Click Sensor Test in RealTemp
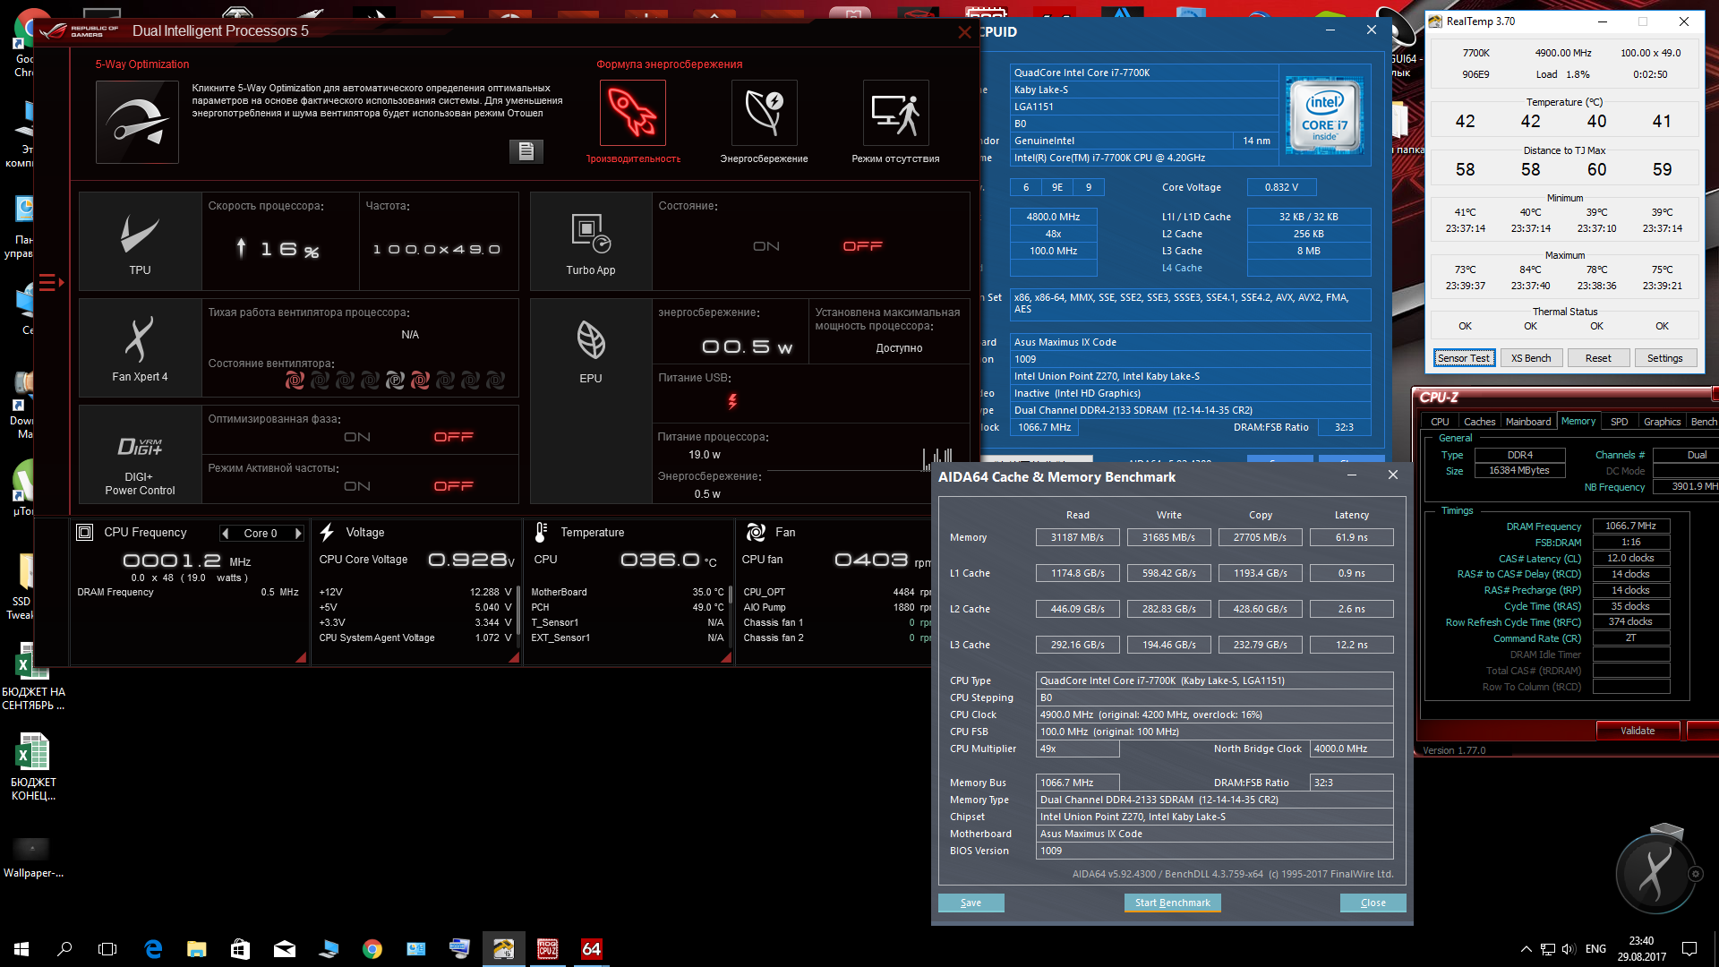1719x967 pixels. tap(1463, 358)
